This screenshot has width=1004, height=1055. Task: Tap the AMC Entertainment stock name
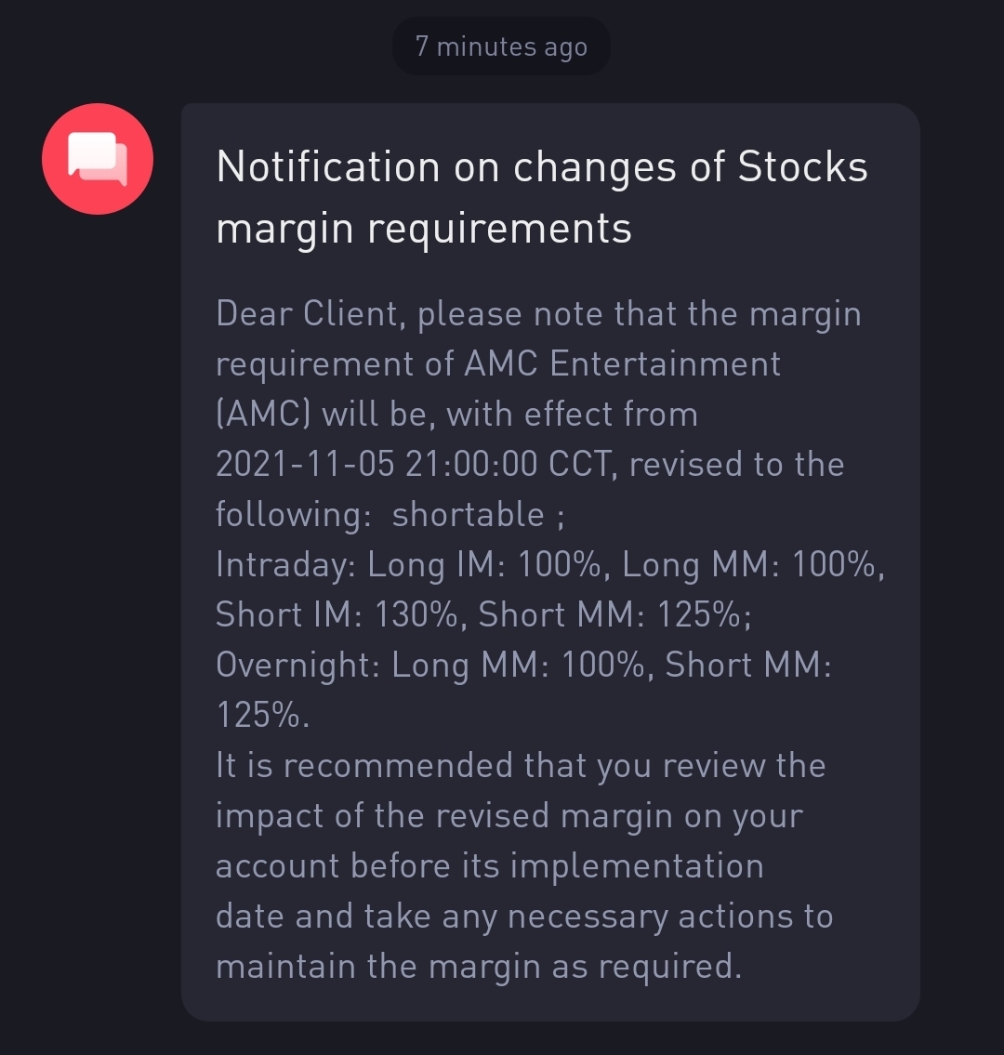pos(623,364)
